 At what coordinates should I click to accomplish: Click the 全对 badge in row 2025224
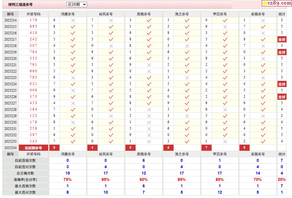tap(282, 84)
